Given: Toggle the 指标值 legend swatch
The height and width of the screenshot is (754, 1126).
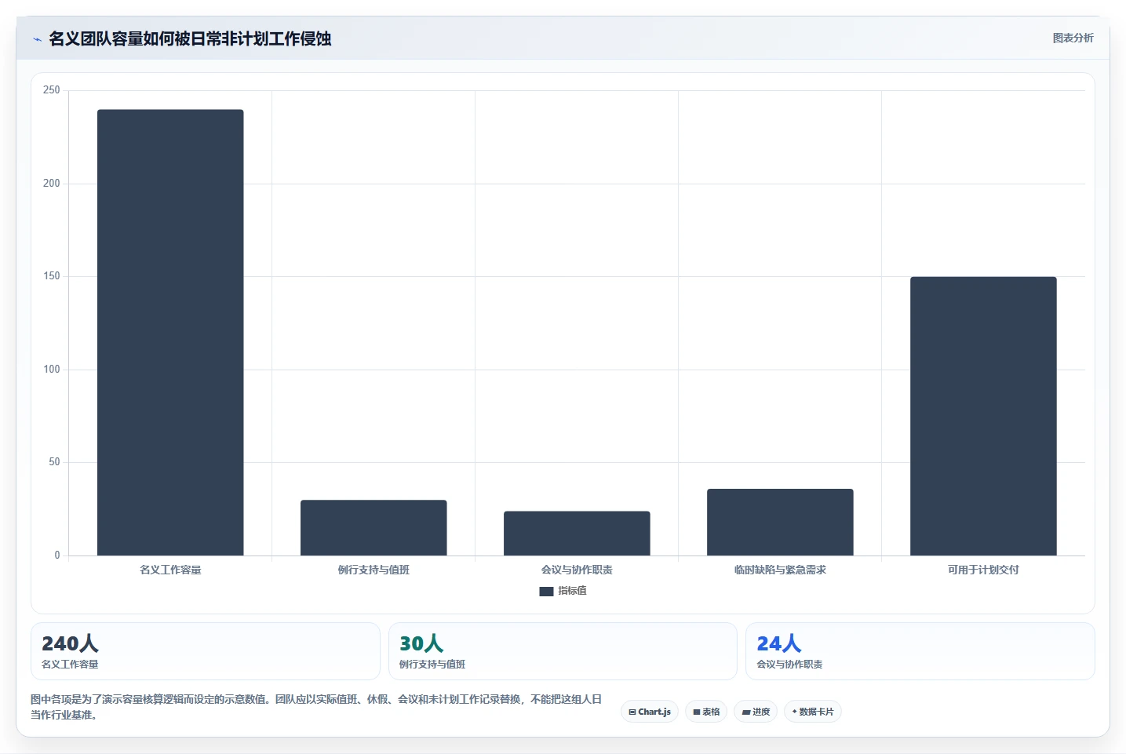Looking at the screenshot, I should (x=546, y=592).
